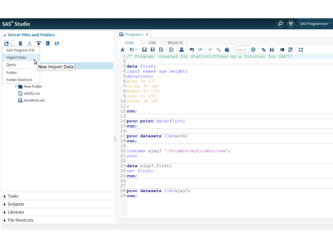Expand the Libraries panel section
Image resolution: width=333 pixels, height=249 pixels.
tap(16, 212)
